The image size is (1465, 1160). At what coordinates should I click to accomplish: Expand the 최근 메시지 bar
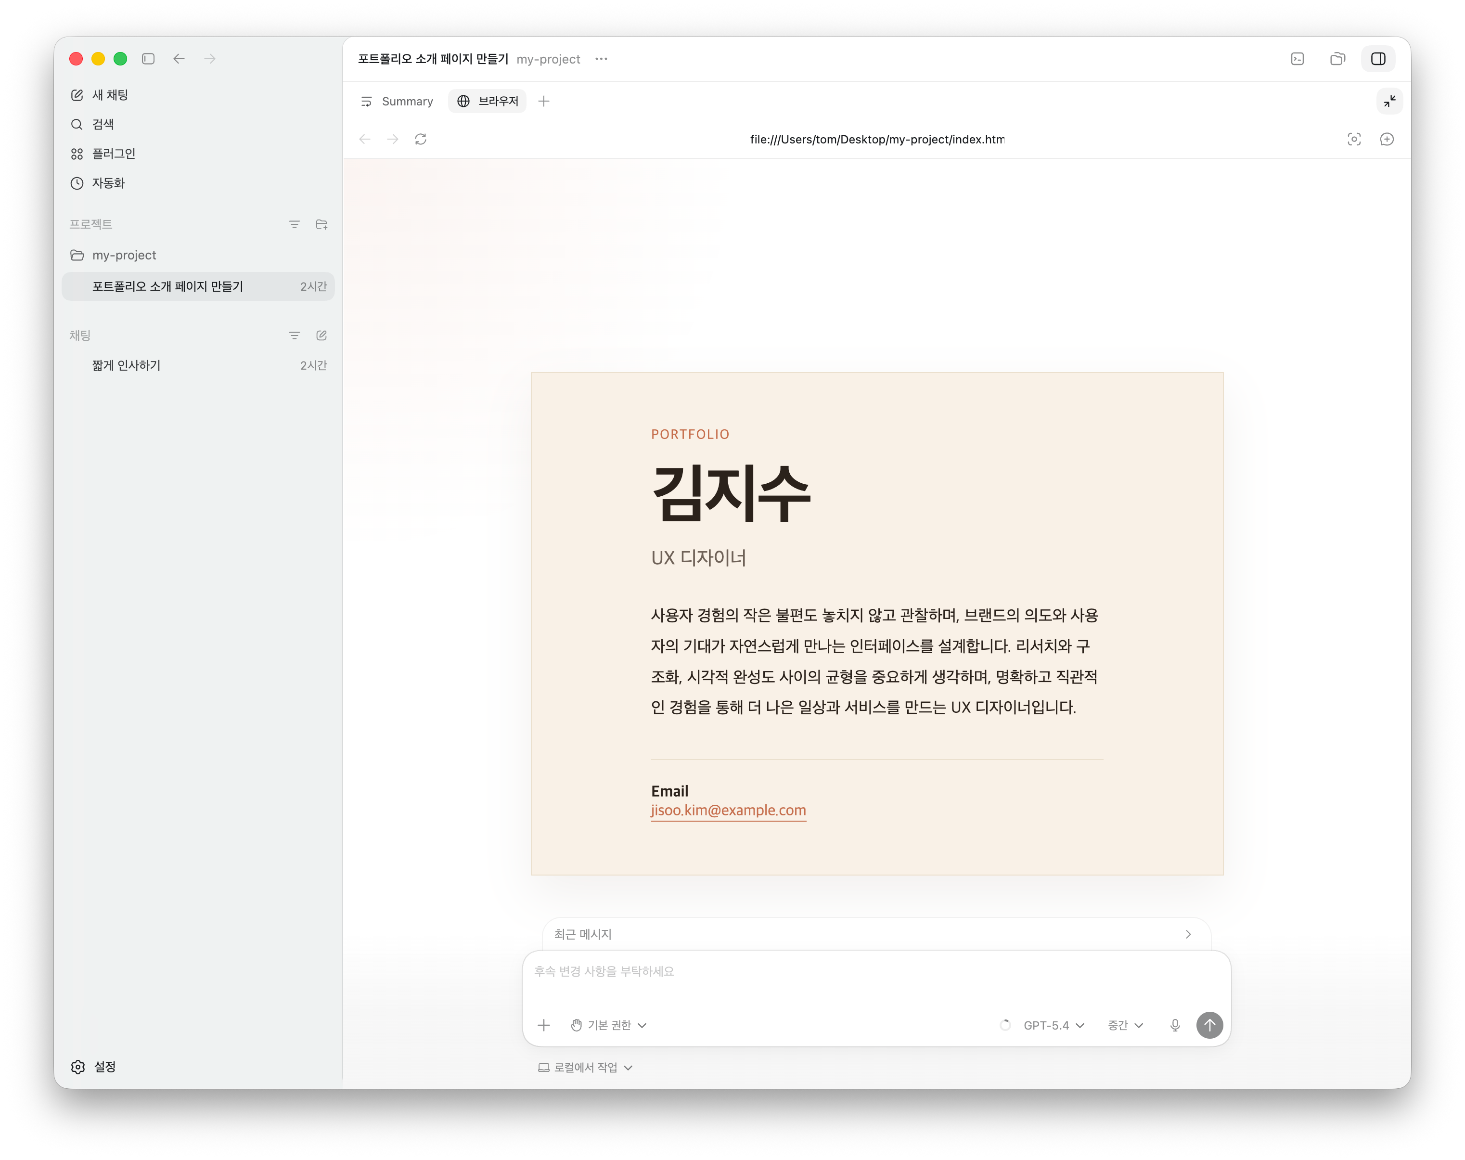pyautogui.click(x=876, y=935)
